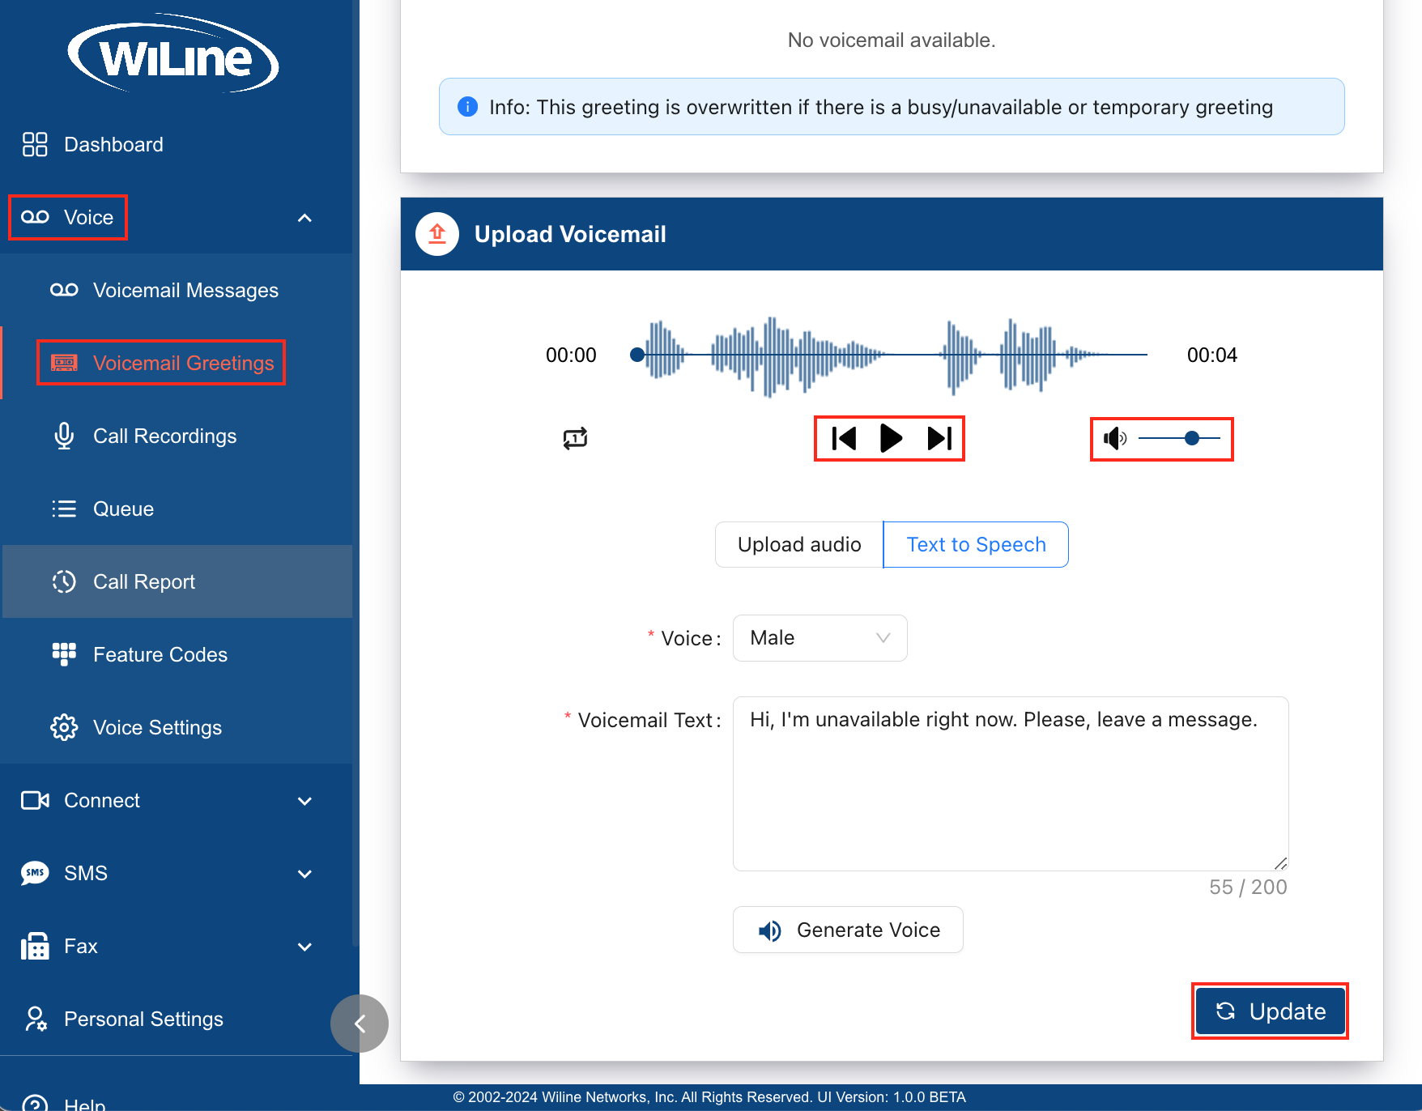Switch to the Upload audio tab
This screenshot has width=1422, height=1111.
pyautogui.click(x=798, y=545)
